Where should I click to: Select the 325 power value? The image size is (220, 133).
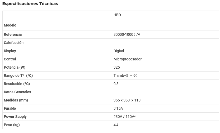(117, 67)
